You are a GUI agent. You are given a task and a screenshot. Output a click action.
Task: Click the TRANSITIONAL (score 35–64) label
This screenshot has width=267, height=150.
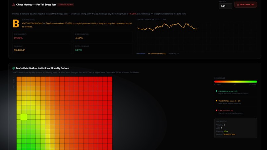[229, 101]
